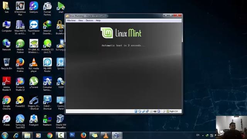Select the Network desktop icon

[x=7, y=45]
